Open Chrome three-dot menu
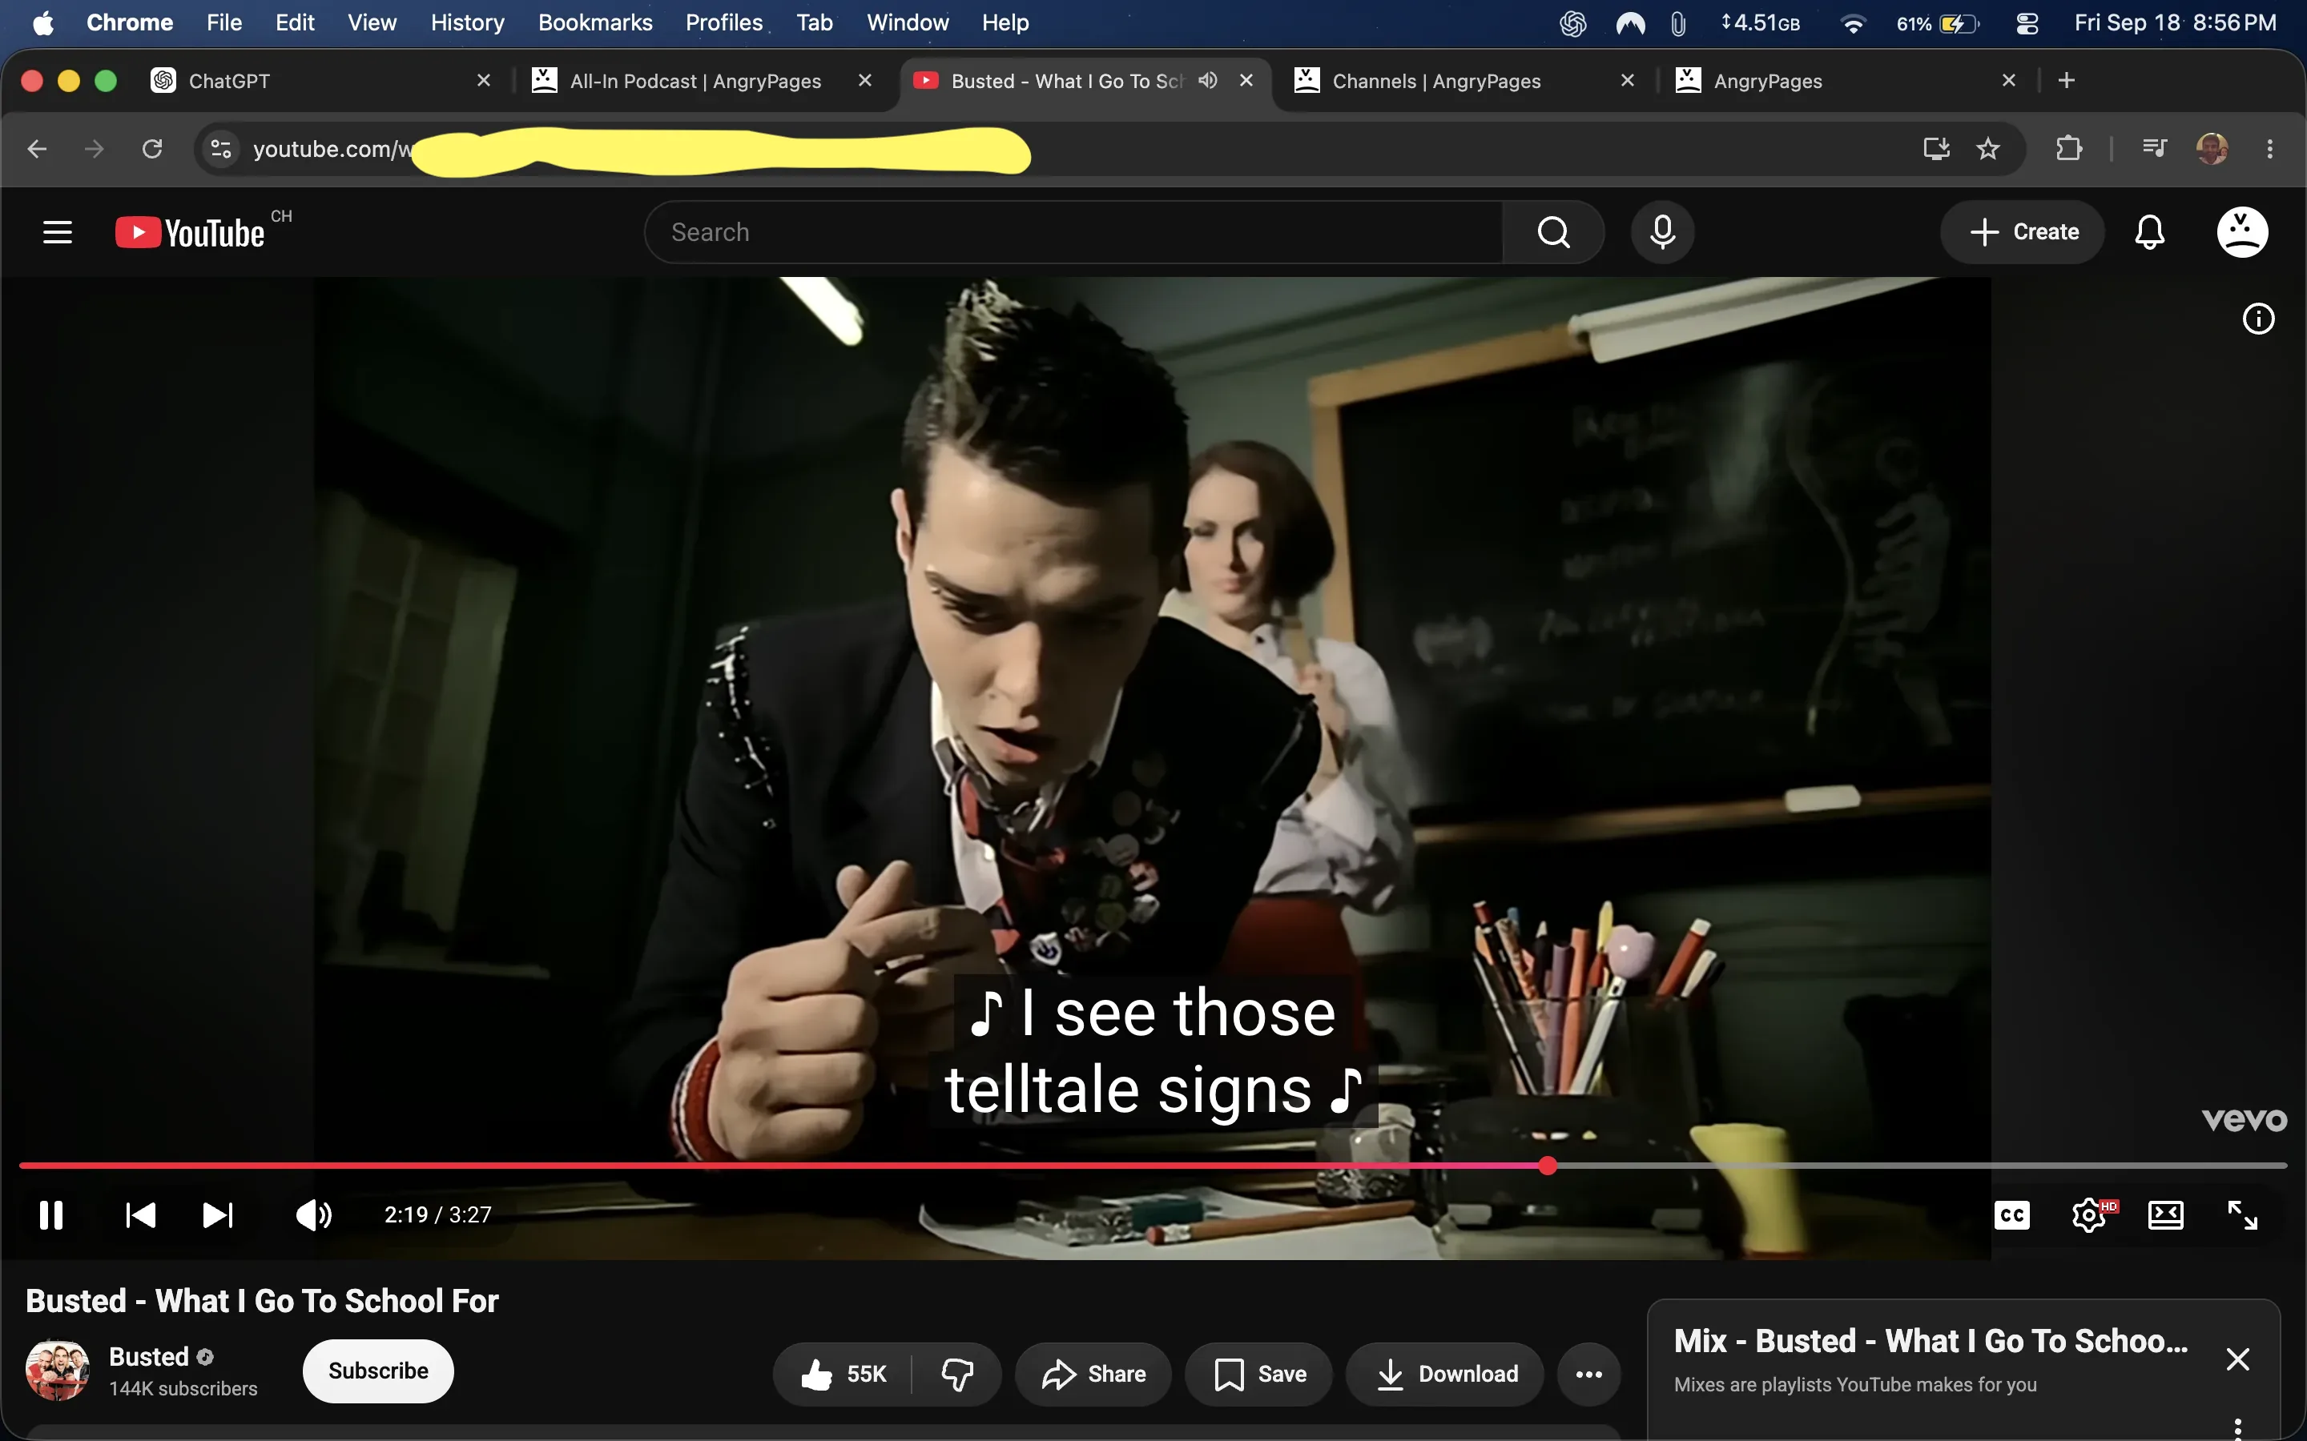Screen dimensions: 2307x1441 [x=2270, y=149]
